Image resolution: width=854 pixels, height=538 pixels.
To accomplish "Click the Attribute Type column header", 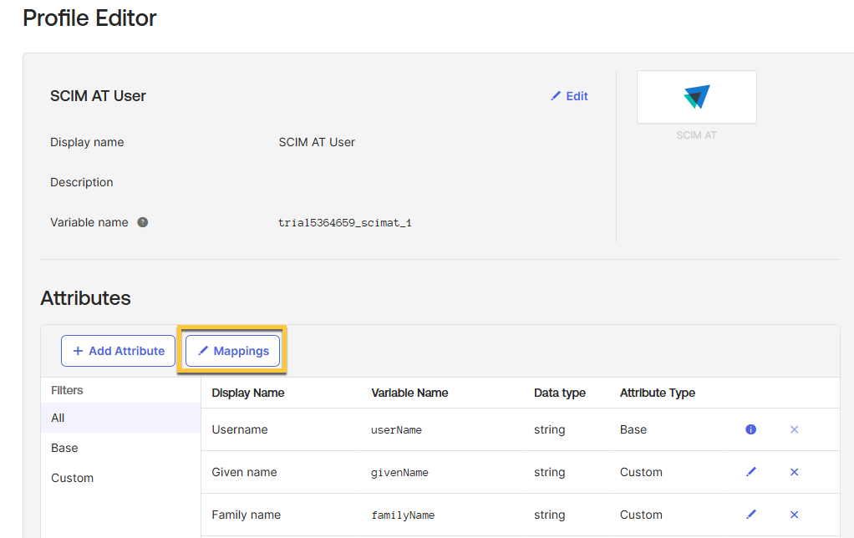I will point(658,393).
